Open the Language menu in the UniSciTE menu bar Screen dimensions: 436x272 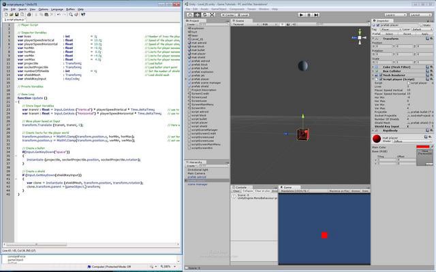coord(57,10)
